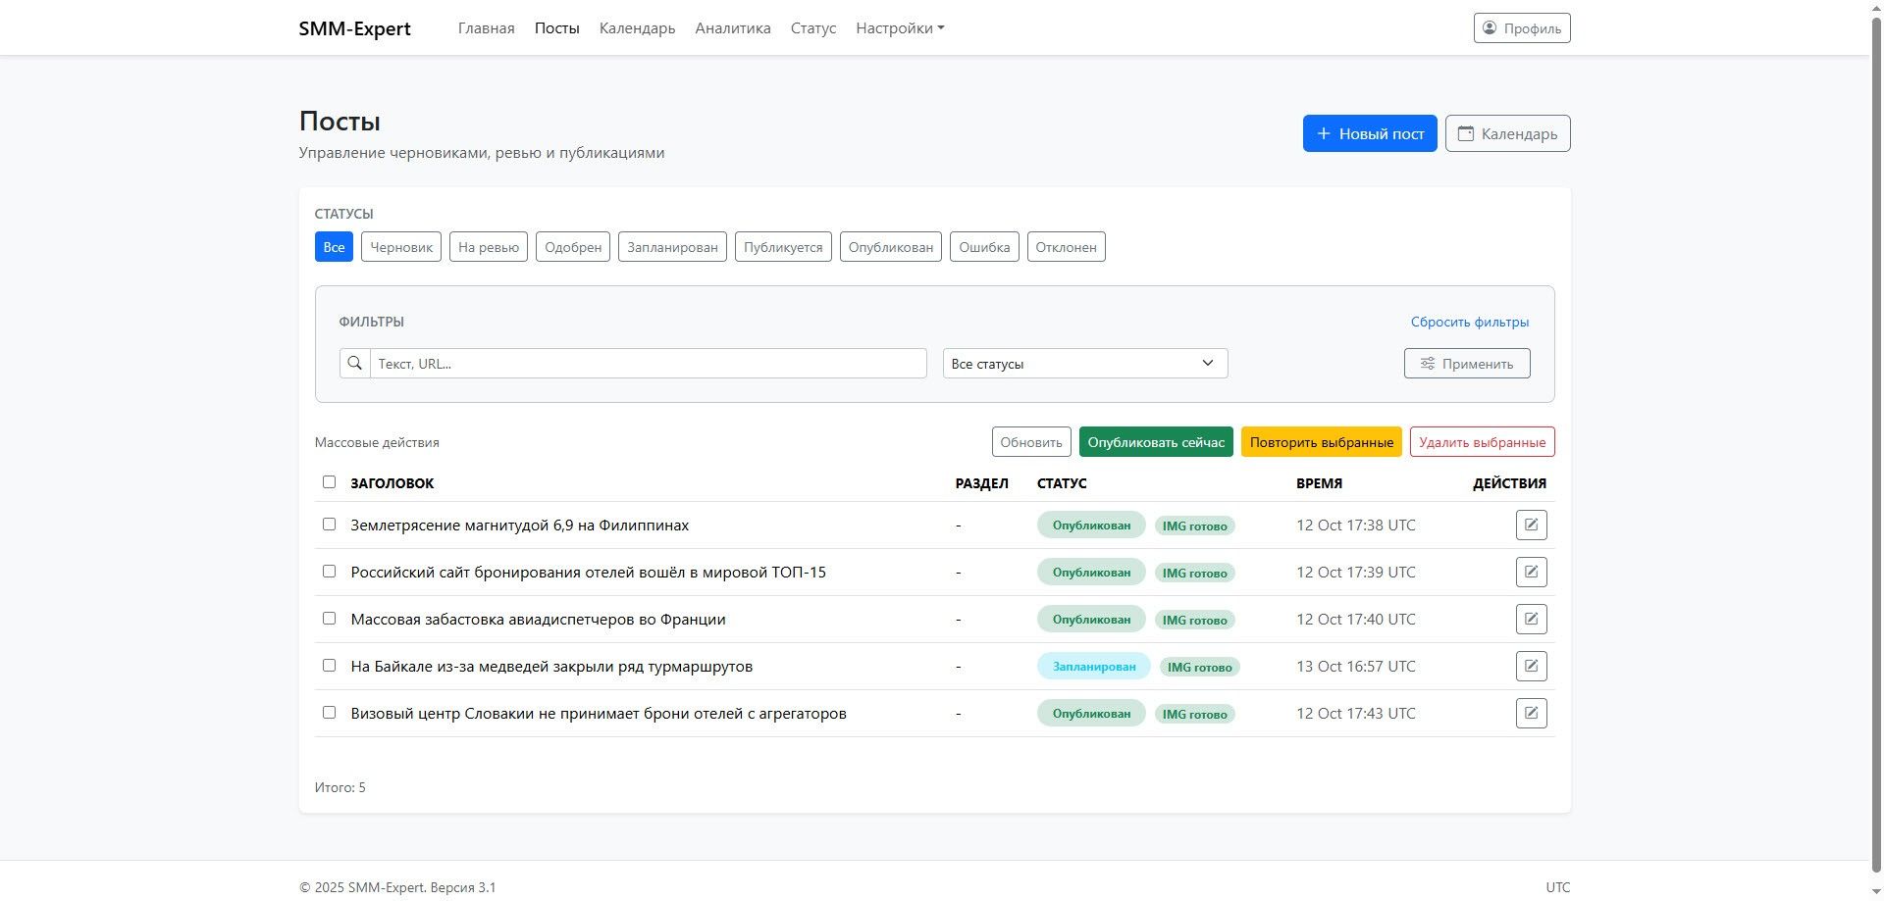Select all posts with the header checkbox

(x=329, y=482)
